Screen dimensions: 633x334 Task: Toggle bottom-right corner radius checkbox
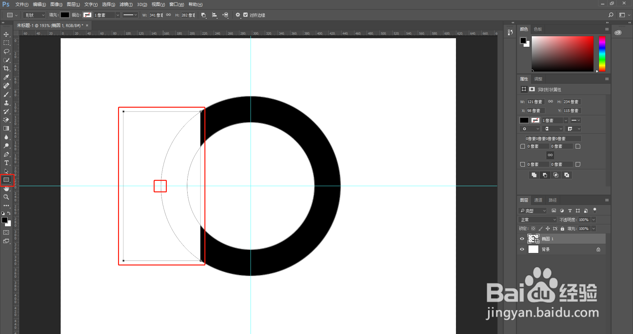point(578,164)
